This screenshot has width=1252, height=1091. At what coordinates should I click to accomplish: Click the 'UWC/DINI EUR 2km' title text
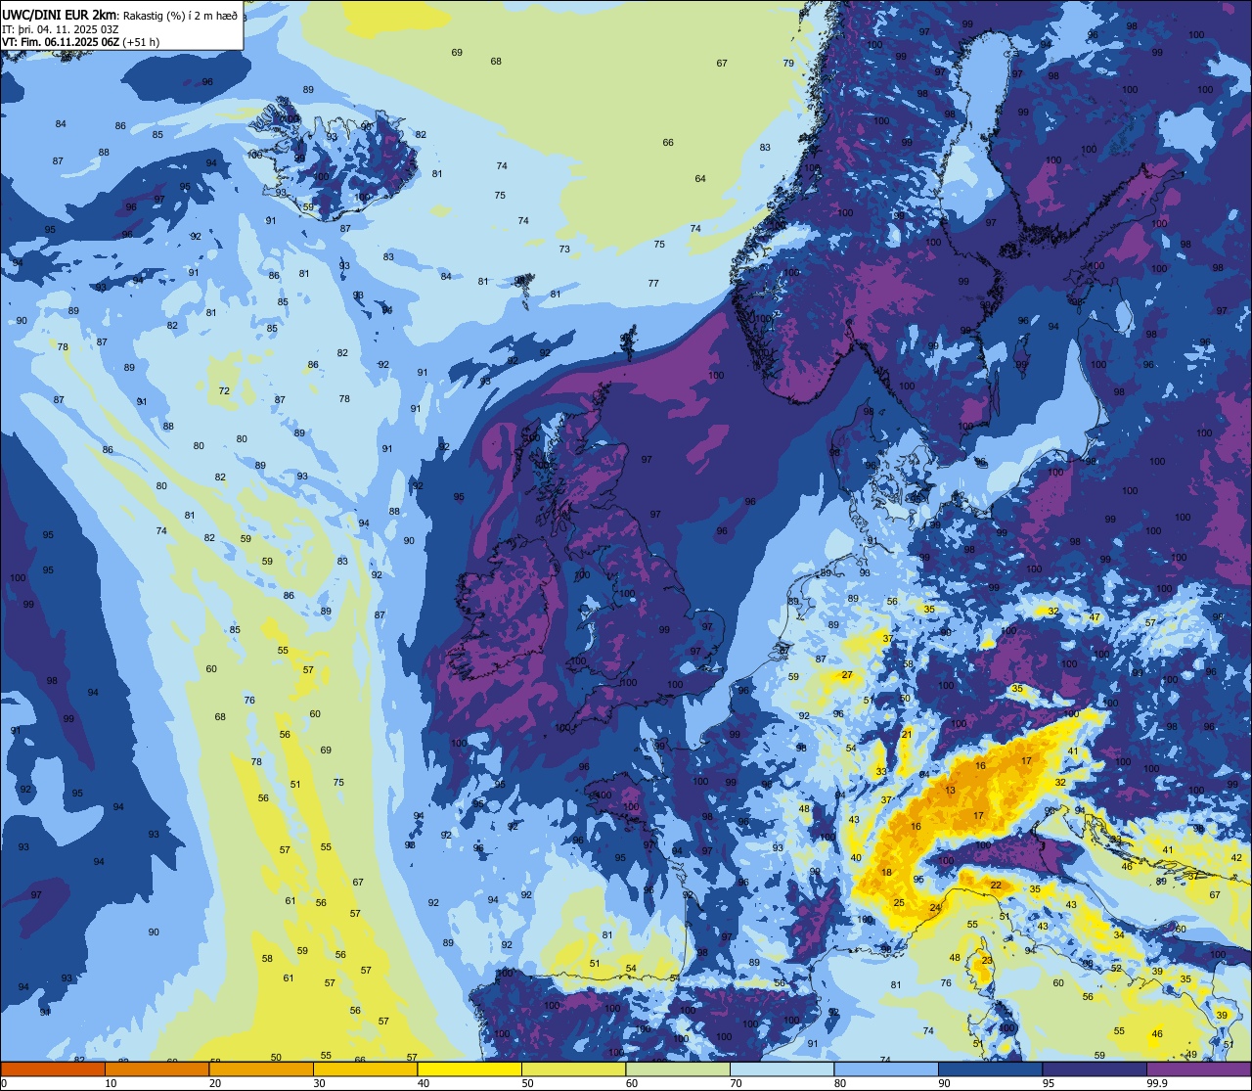(x=59, y=14)
